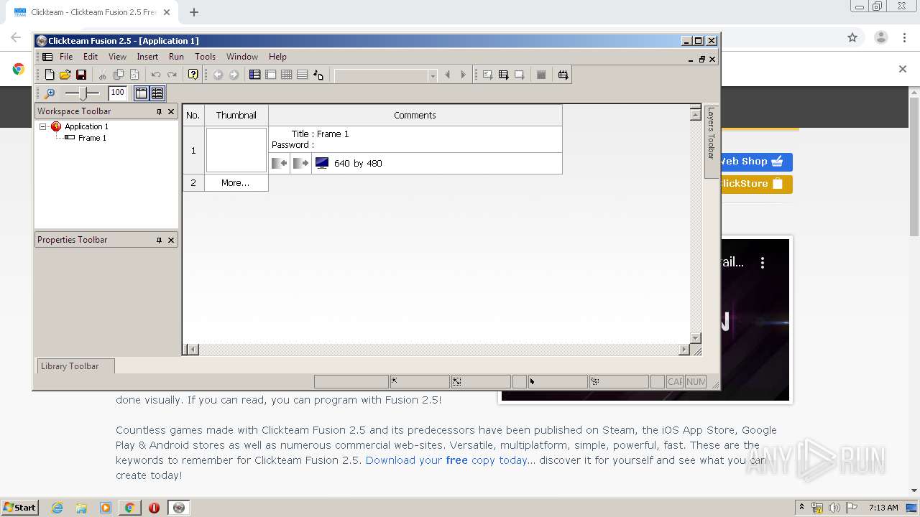This screenshot has height=517, width=920.
Task: Click the Forward navigation round arrow
Action: pyautogui.click(x=234, y=75)
